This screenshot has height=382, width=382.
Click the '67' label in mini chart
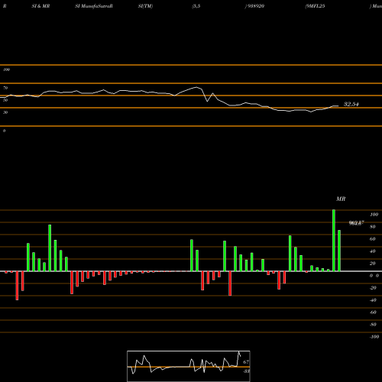246,362
